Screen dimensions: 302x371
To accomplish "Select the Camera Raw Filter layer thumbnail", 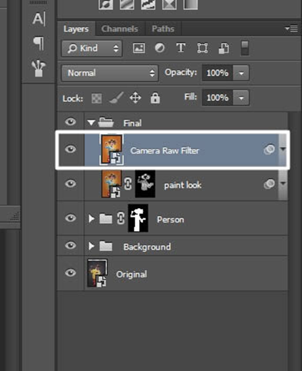I will pyautogui.click(x=112, y=150).
